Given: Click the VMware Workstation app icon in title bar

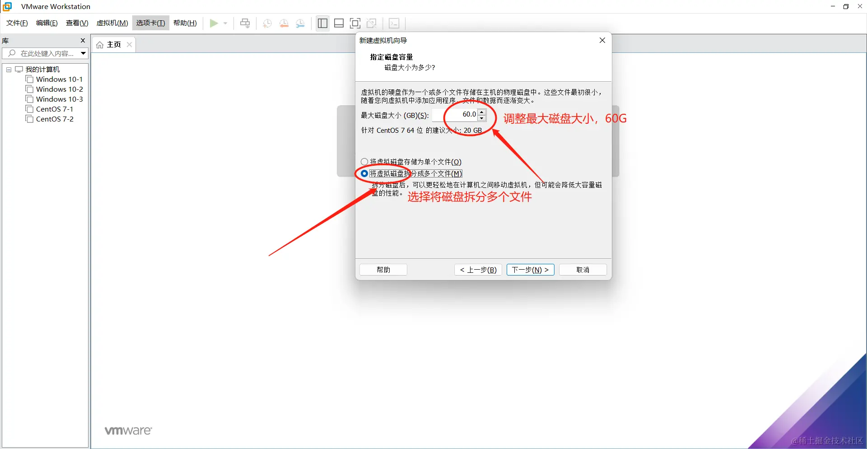Looking at the screenshot, I should pos(7,6).
